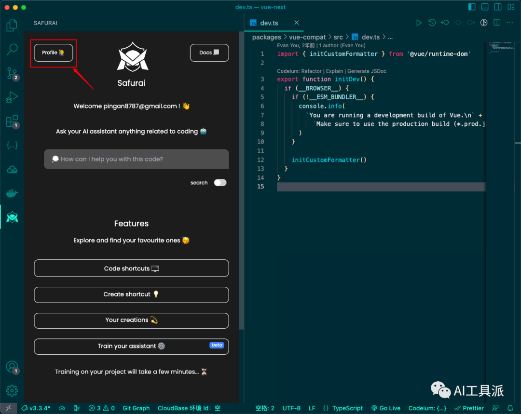Click vue-compat in the breadcrumb
521x414 pixels.
[x=307, y=37]
